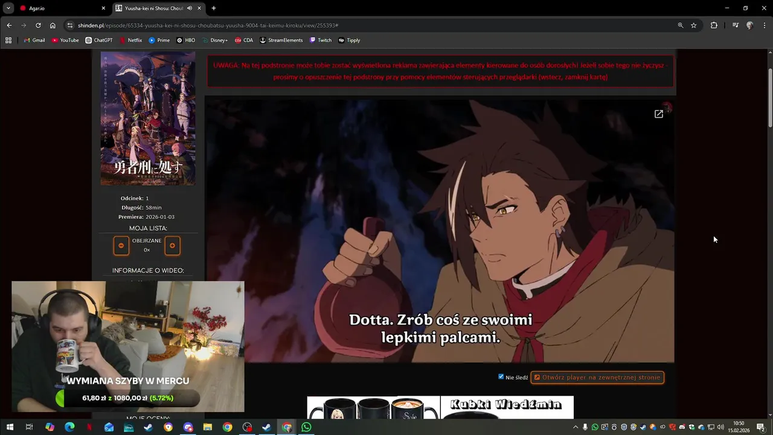The height and width of the screenshot is (435, 773).
Task: Open the player pop-out icon on video
Action: point(659,114)
